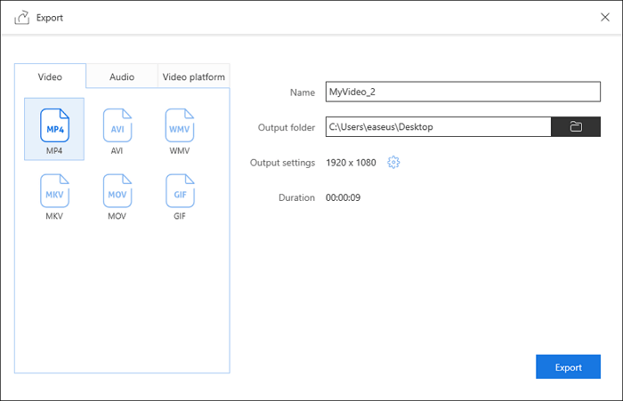Viewport: 623px width, 401px height.
Task: Click the Output settings label
Action: pyautogui.click(x=283, y=163)
